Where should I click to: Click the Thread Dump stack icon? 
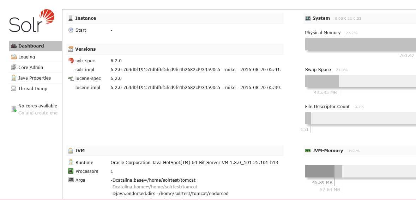[13, 88]
